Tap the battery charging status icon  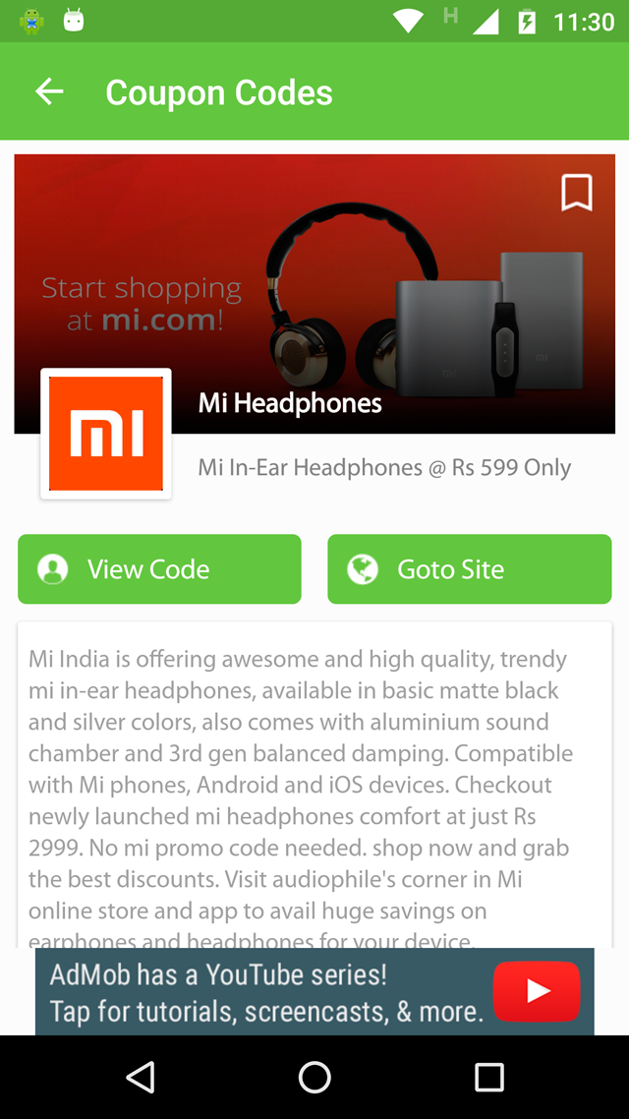tap(527, 22)
